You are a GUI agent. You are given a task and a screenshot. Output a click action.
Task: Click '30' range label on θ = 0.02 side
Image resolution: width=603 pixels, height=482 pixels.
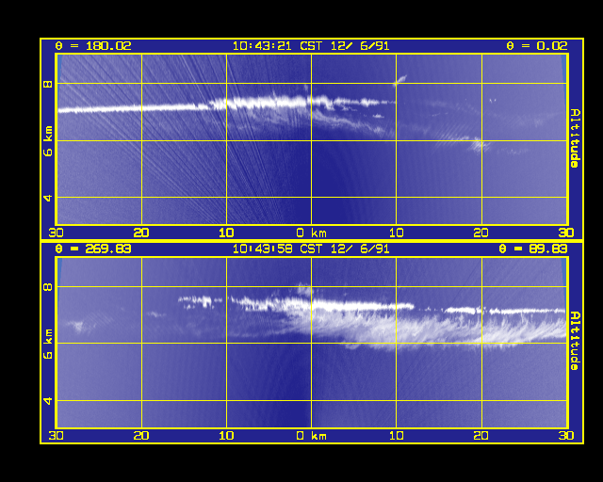tap(566, 233)
